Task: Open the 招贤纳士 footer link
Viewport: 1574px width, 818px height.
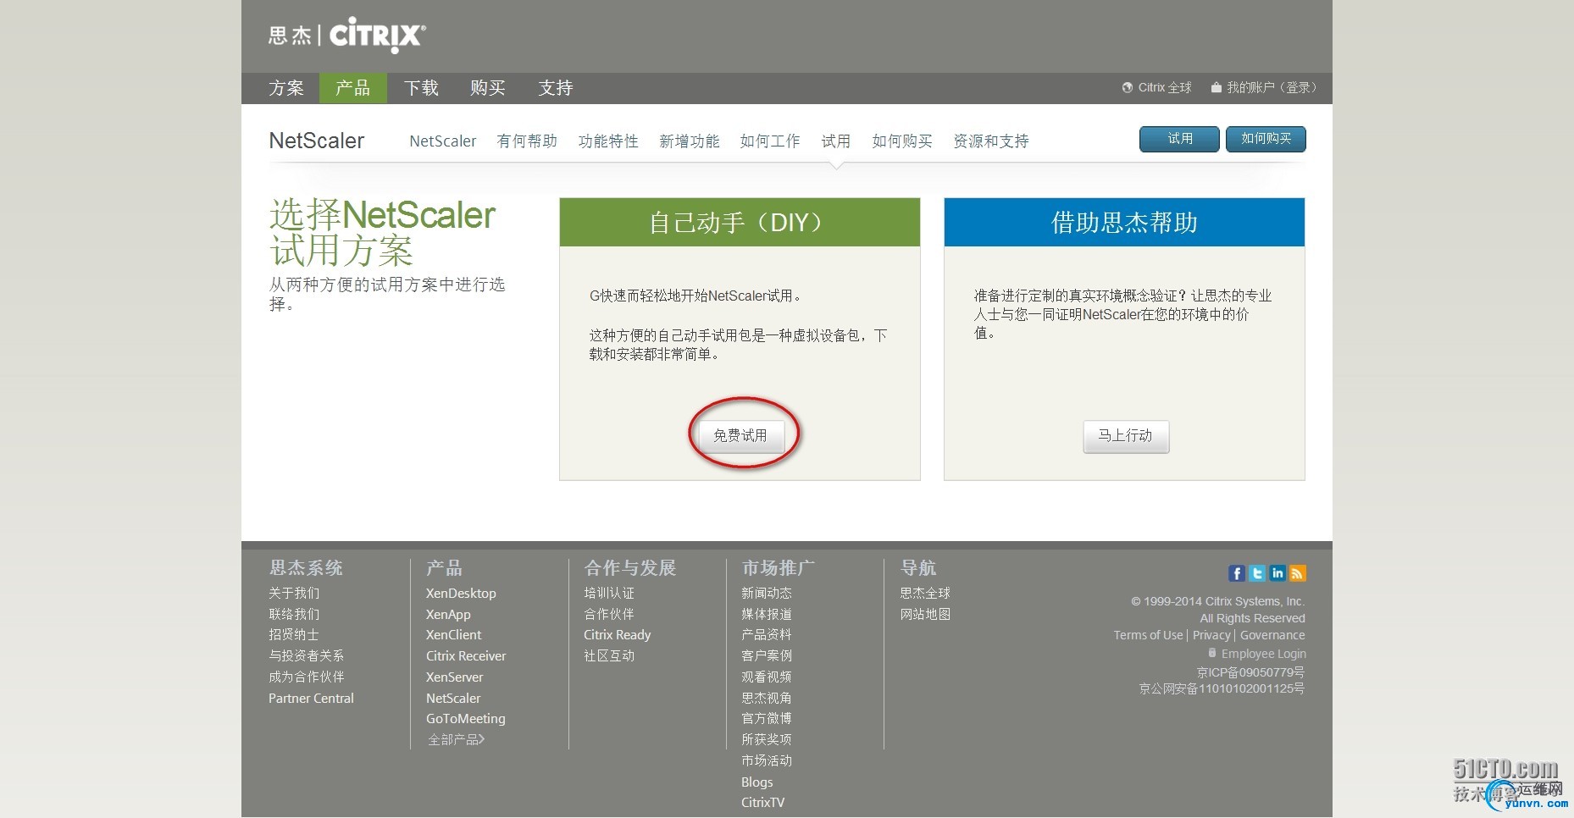Action: tap(294, 634)
